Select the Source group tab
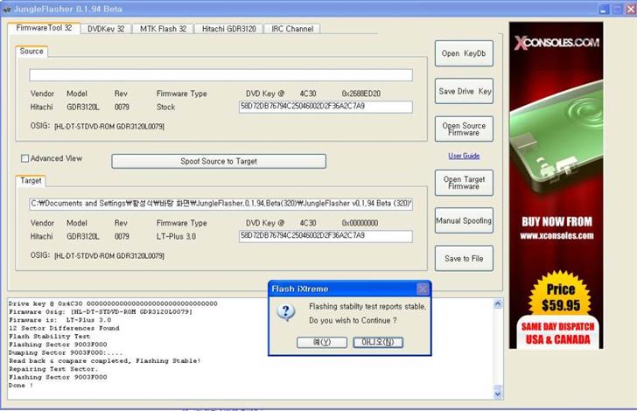The width and height of the screenshot is (637, 411). [31, 52]
